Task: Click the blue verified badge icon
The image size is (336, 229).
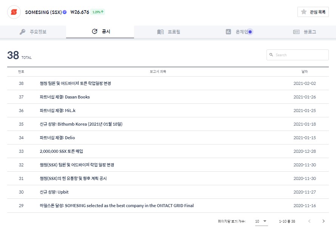Action: [65, 12]
